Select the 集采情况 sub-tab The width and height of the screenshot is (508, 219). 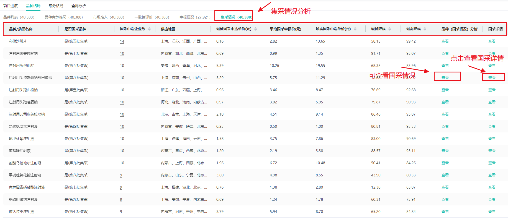pyautogui.click(x=236, y=17)
